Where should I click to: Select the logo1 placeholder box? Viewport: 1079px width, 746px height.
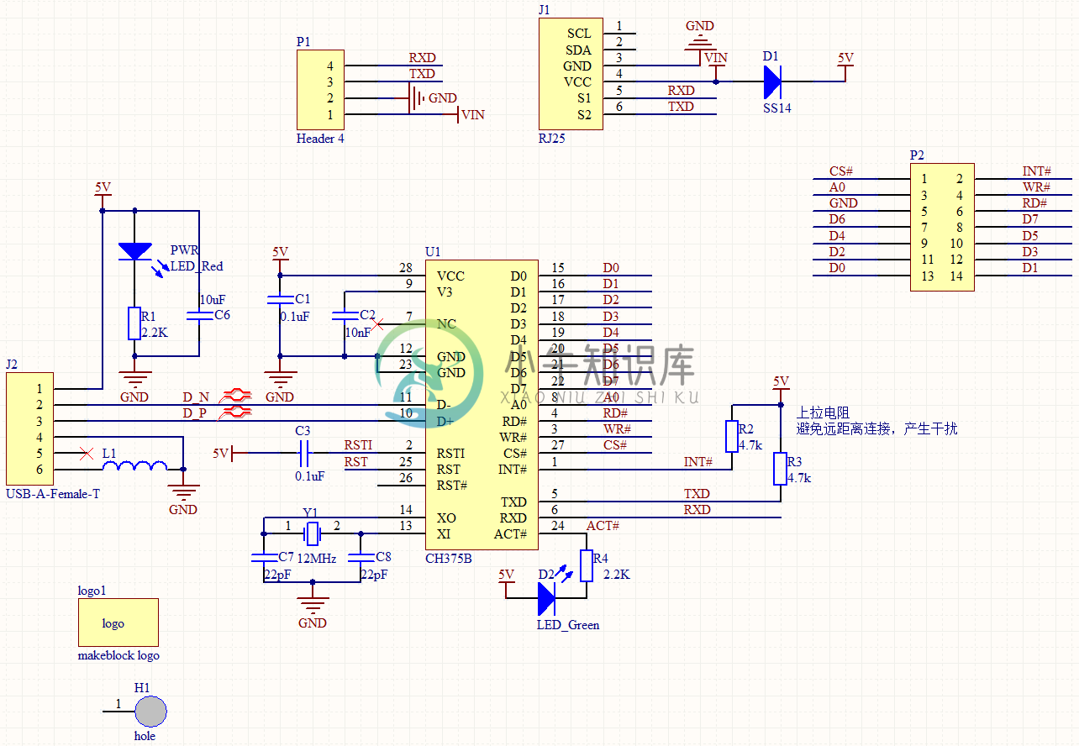pyautogui.click(x=118, y=623)
